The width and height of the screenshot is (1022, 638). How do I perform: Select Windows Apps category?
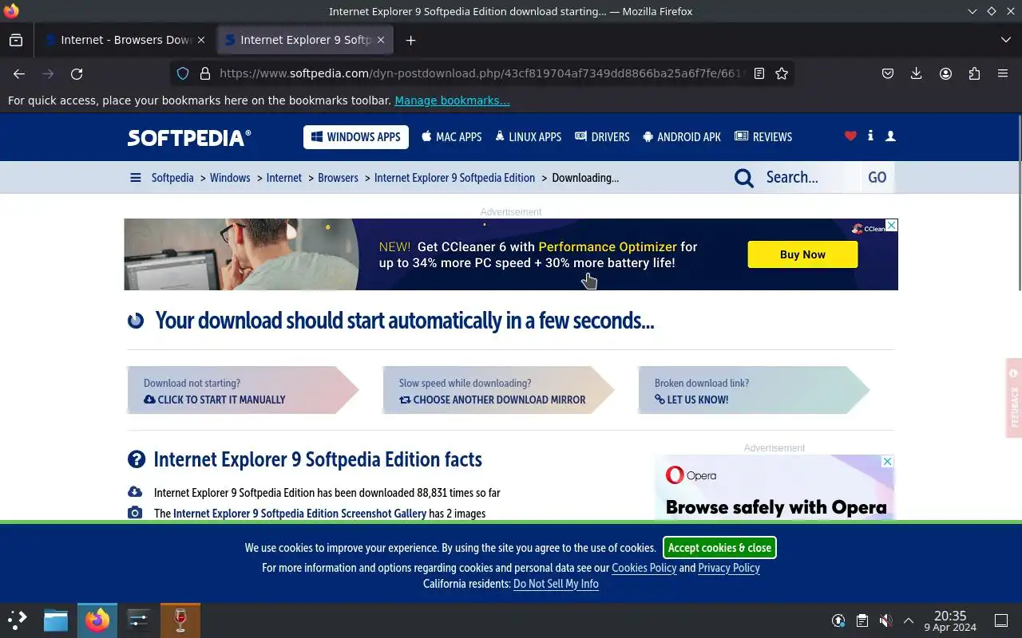(356, 137)
